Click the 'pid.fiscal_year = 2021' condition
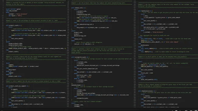Image resolution: width=198 pixels, height=111 pixels. (84, 75)
